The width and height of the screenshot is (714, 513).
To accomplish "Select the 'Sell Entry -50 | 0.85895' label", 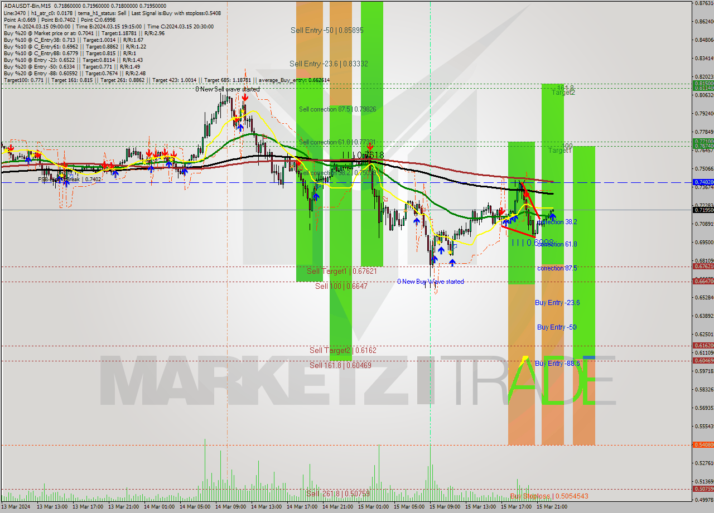I will pos(327,30).
